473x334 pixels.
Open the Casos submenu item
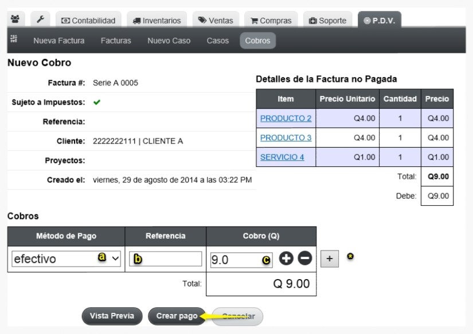click(217, 41)
